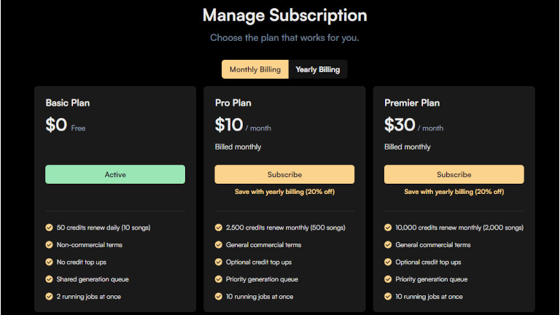The width and height of the screenshot is (560, 315).
Task: Subscribe to the Pro Plan
Action: tap(284, 174)
